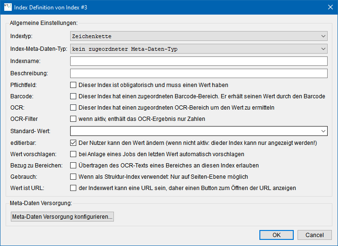Tick the Gebrauch Struktur-Index checkbox
The width and height of the screenshot is (338, 246).
[73, 177]
